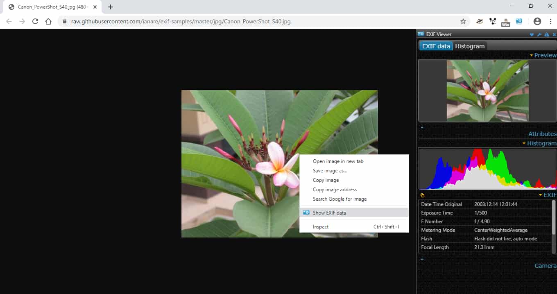557x294 pixels.
Task: Choose Copy image address
Action: point(354,190)
